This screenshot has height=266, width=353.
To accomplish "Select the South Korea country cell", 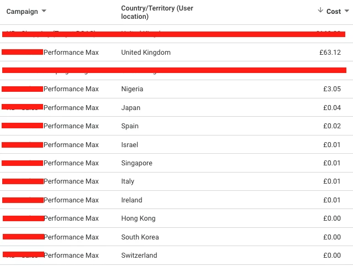I will coord(140,237).
